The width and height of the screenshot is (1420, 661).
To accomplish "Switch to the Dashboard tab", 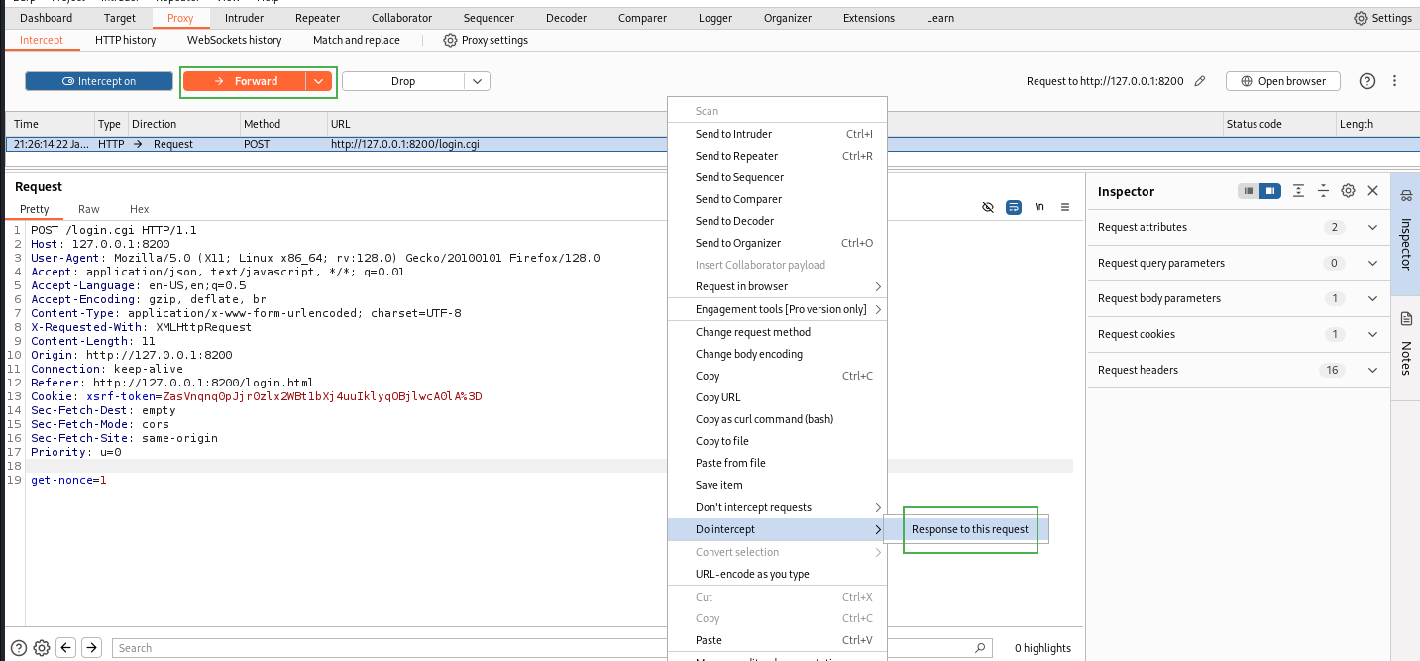I will click(x=46, y=18).
